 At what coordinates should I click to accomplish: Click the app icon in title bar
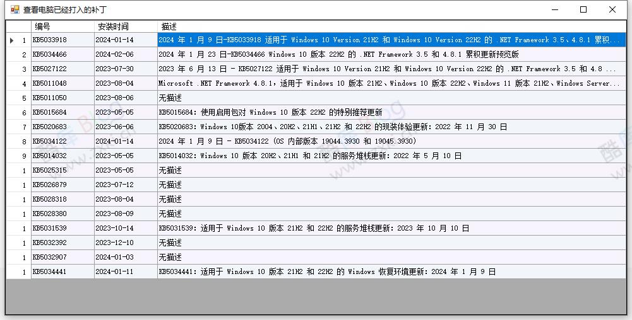15,9
